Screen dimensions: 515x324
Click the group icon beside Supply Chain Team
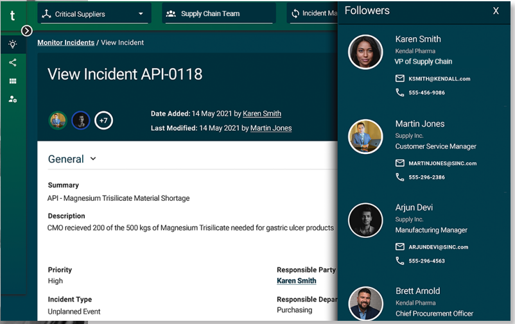[171, 13]
